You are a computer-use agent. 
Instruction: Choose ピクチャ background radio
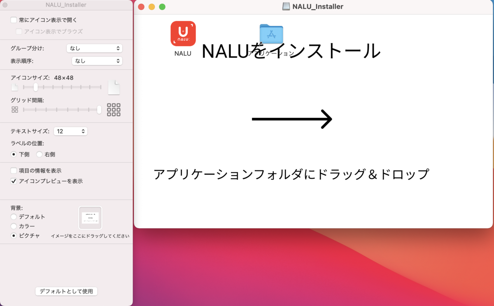(14, 236)
